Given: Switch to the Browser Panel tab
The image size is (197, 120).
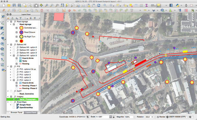Looking at the screenshot, I should (16, 112).
